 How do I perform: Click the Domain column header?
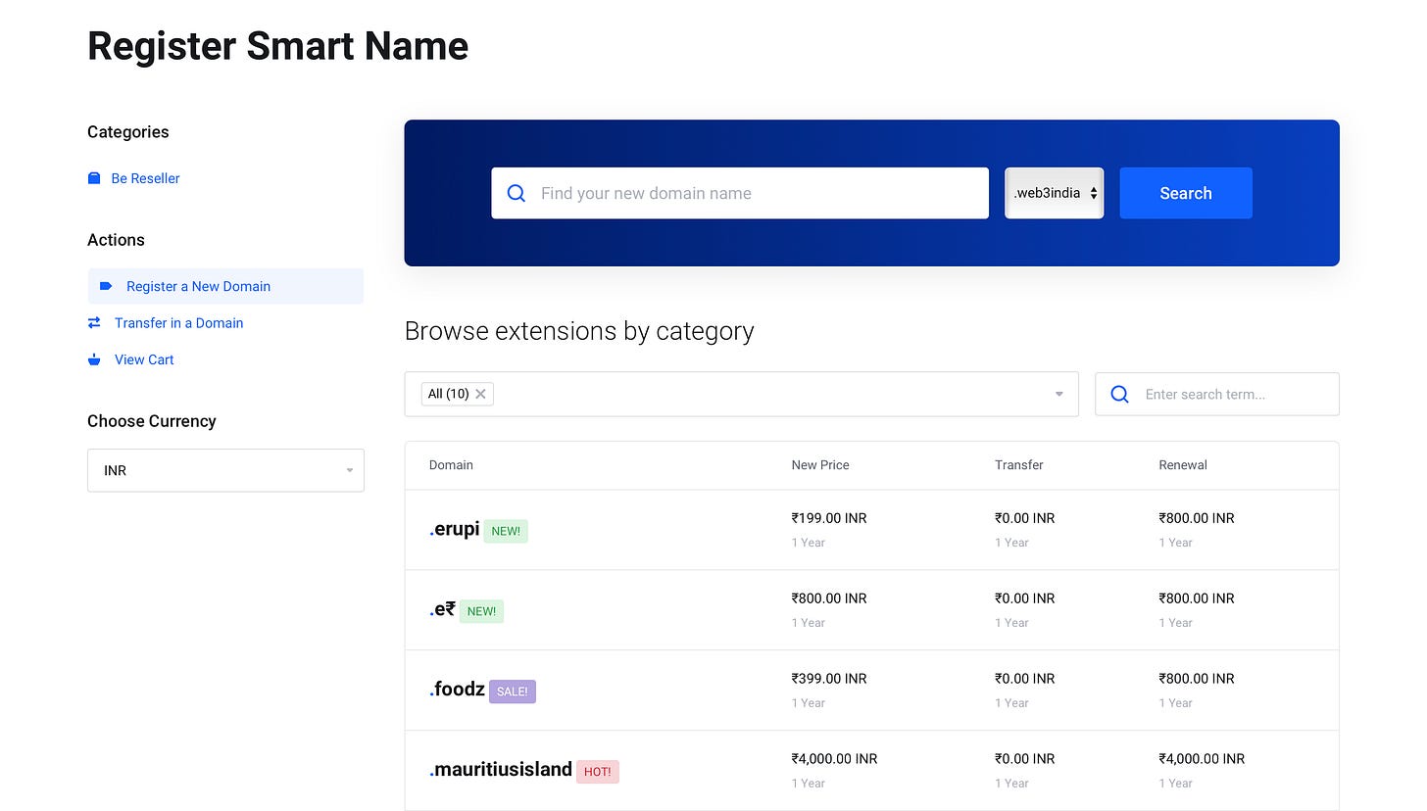tap(451, 465)
